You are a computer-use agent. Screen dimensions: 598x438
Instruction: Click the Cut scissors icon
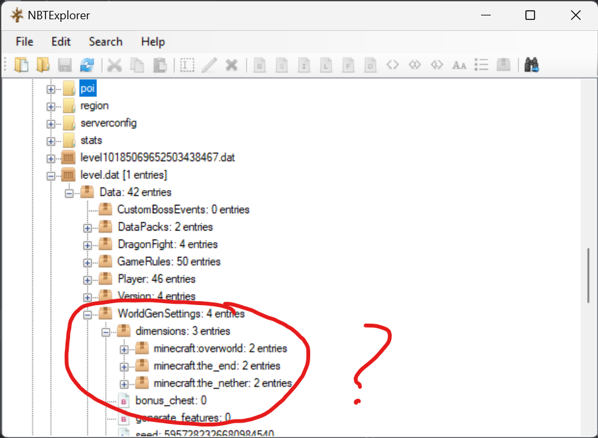point(114,65)
